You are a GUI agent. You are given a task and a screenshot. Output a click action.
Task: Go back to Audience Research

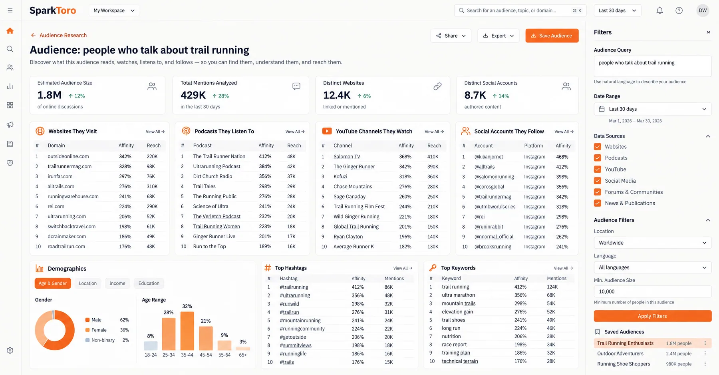coord(59,35)
